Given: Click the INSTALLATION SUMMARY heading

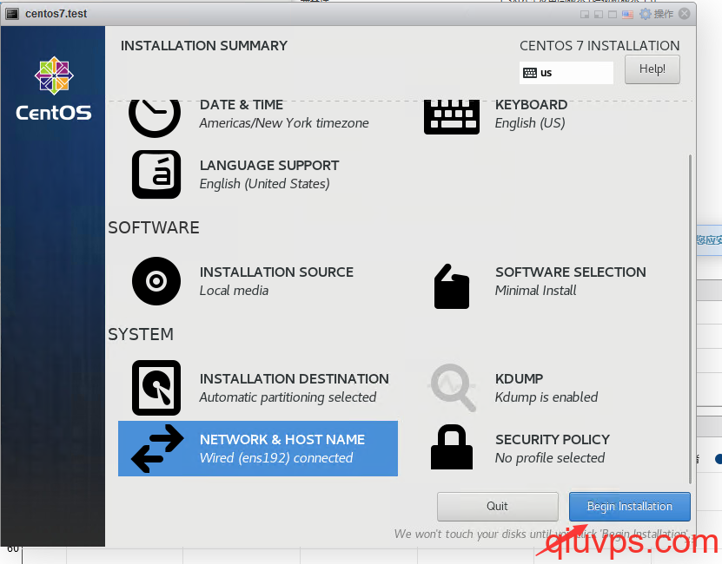Looking at the screenshot, I should 204,46.
